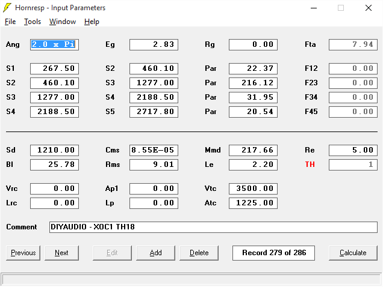
Task: Click the Lrc value field
Action: pyautogui.click(x=54, y=203)
